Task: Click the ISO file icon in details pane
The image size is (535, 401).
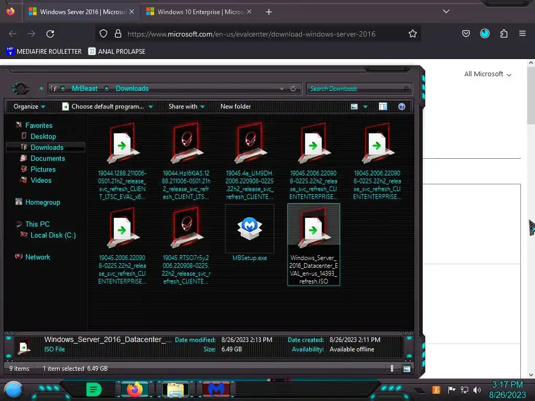Action: (x=23, y=347)
